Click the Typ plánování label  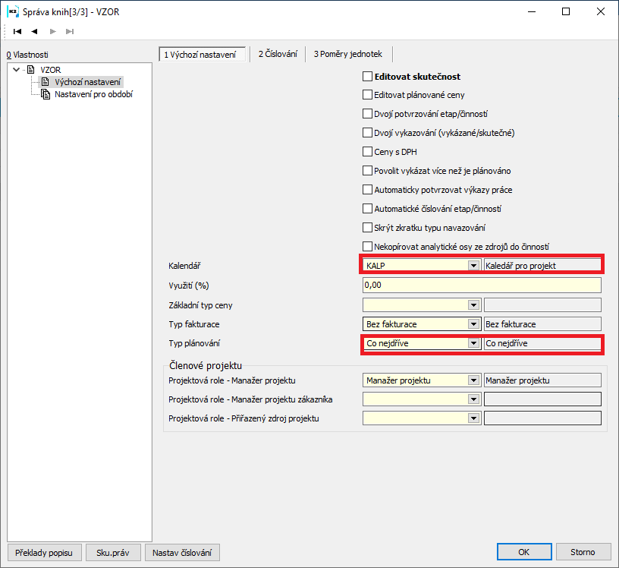pyautogui.click(x=194, y=343)
